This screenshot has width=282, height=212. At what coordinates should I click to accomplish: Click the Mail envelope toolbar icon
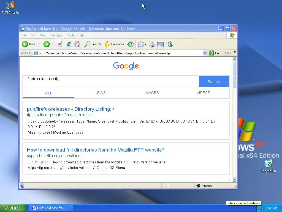(141, 44)
